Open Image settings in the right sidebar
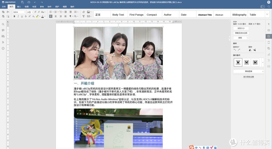 pos(268,36)
